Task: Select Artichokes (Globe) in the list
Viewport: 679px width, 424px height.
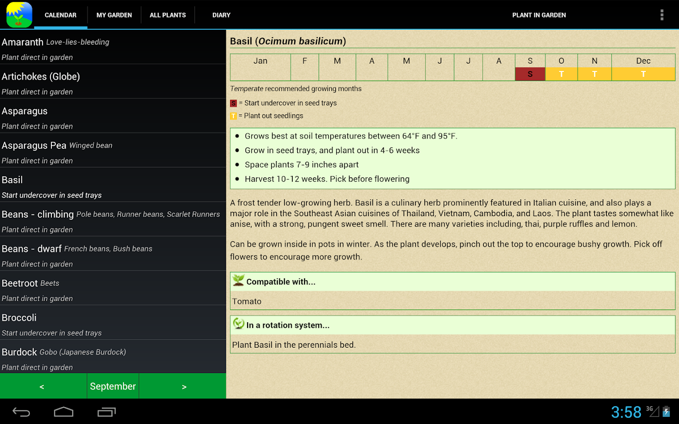Action: [x=113, y=82]
